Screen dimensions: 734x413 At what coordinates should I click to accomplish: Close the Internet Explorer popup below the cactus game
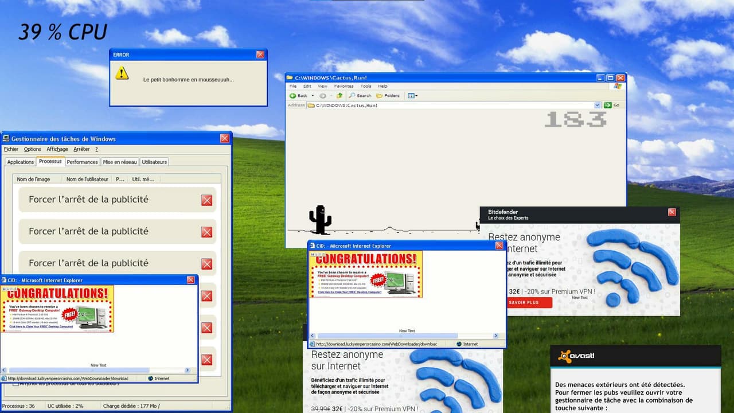(499, 246)
